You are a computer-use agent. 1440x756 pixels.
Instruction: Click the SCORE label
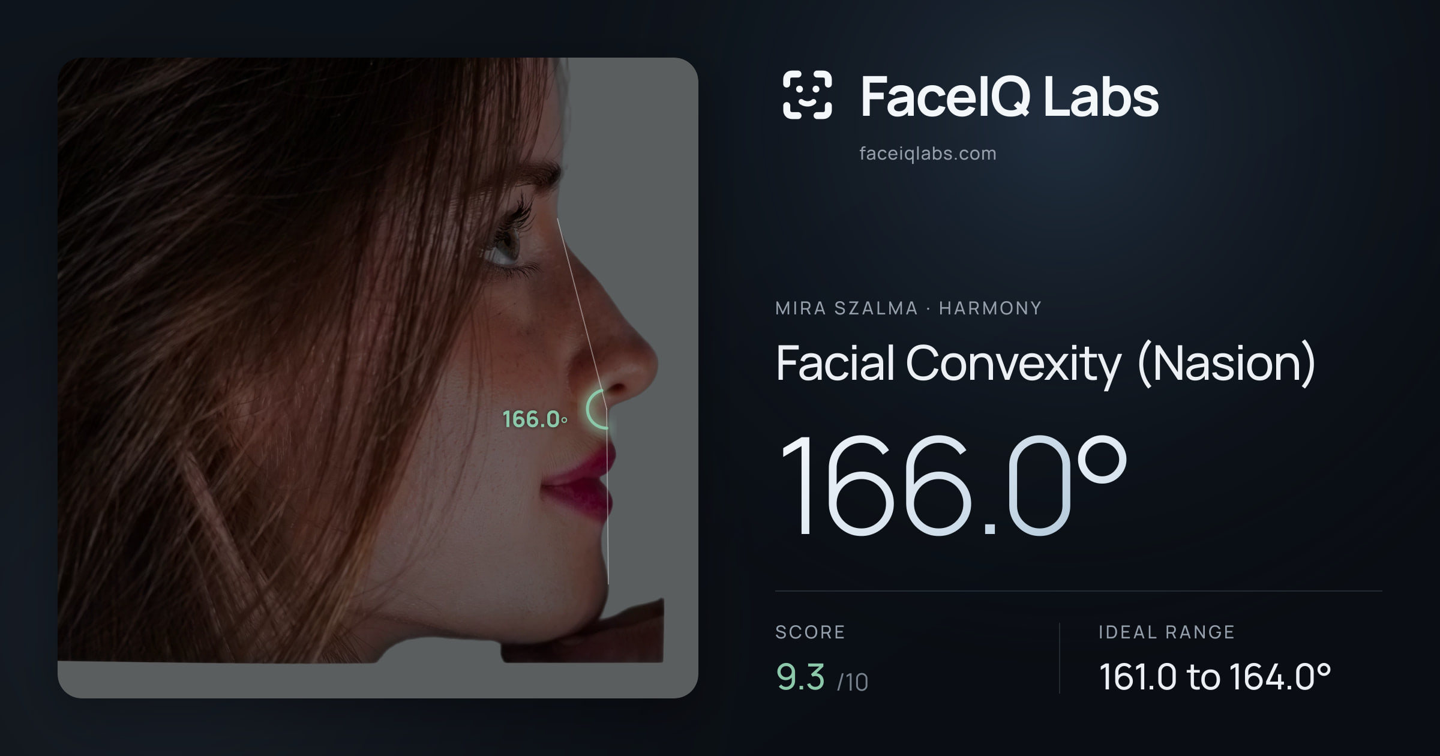tap(810, 632)
